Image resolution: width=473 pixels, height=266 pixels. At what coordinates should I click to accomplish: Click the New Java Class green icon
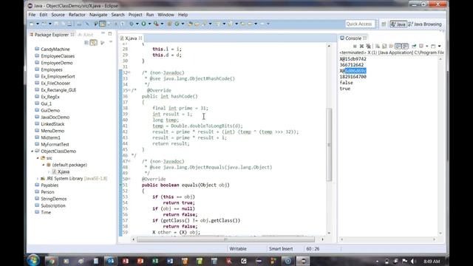(x=177, y=24)
